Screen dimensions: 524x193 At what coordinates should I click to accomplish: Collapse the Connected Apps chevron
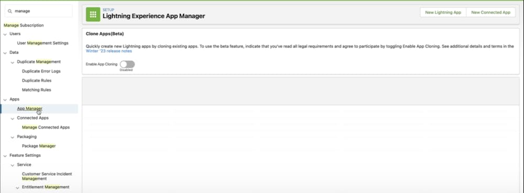click(13, 118)
